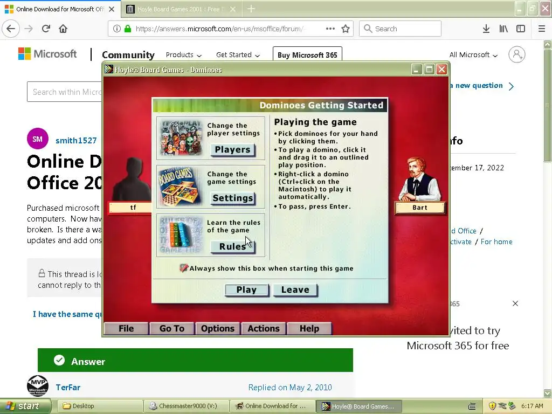This screenshot has width=552, height=414.
Task: Click the 'I have the same question' link
Action: [67, 314]
